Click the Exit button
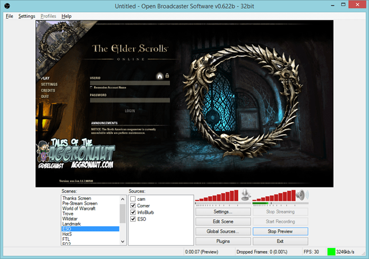 [x=280, y=241]
